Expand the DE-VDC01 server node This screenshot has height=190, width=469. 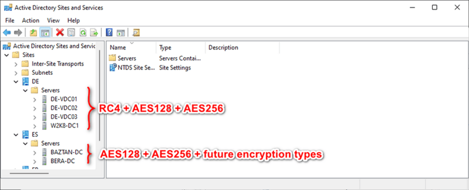click(35, 99)
